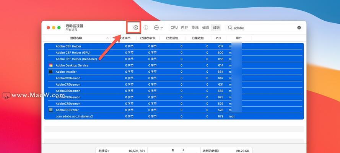
Task: Select the com.adobe.acc.installer.v2 process
Action: click(x=174, y=116)
